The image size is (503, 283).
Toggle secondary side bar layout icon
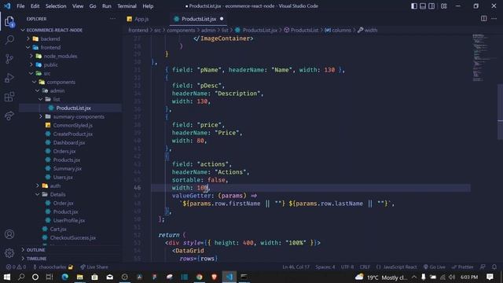pyautogui.click(x=431, y=6)
